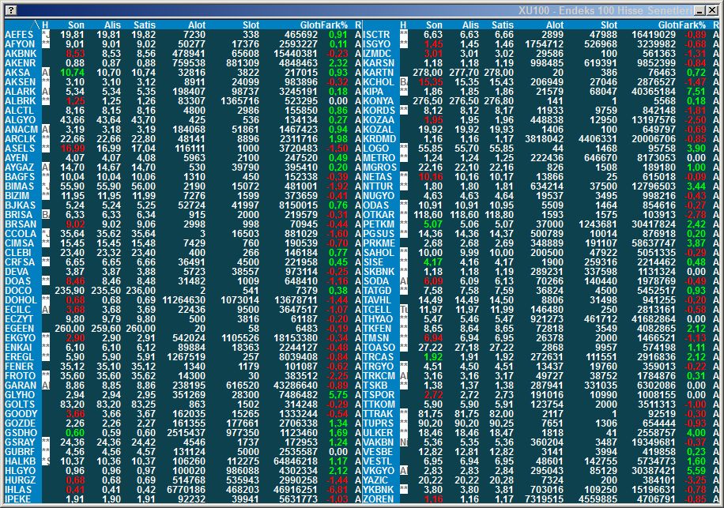Click the AKSA last price 10,74
This screenshot has width=724, height=508.
point(73,73)
